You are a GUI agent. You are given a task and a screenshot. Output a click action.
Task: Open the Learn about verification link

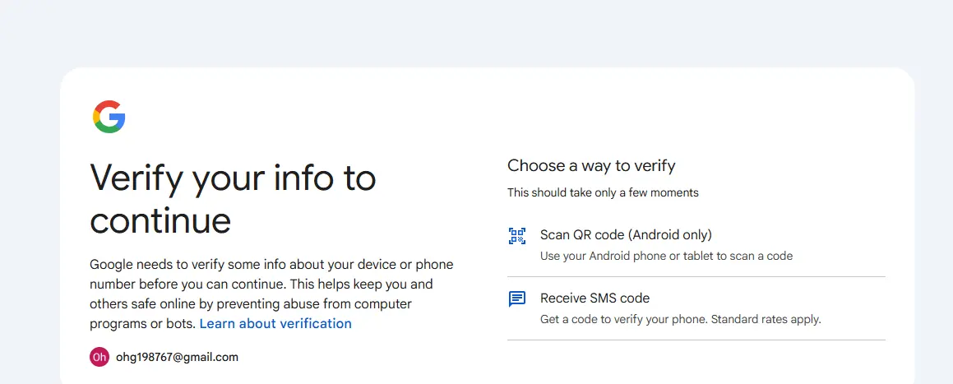[x=275, y=324]
